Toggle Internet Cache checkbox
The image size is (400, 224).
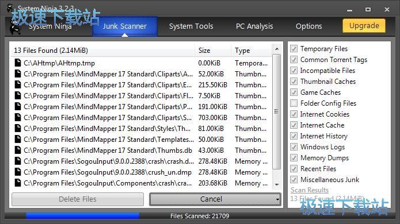(294, 125)
